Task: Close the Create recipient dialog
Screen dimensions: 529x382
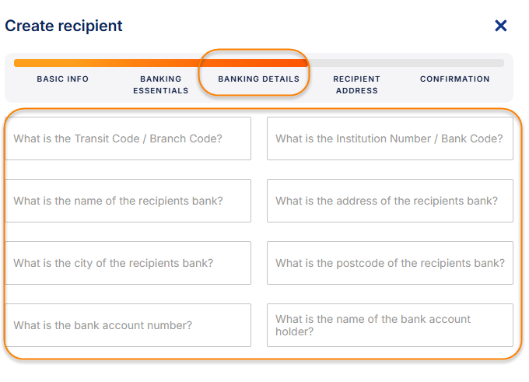Action: [501, 26]
